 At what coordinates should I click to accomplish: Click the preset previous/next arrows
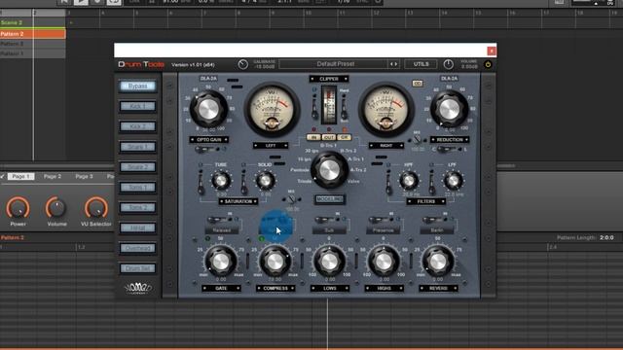393,64
